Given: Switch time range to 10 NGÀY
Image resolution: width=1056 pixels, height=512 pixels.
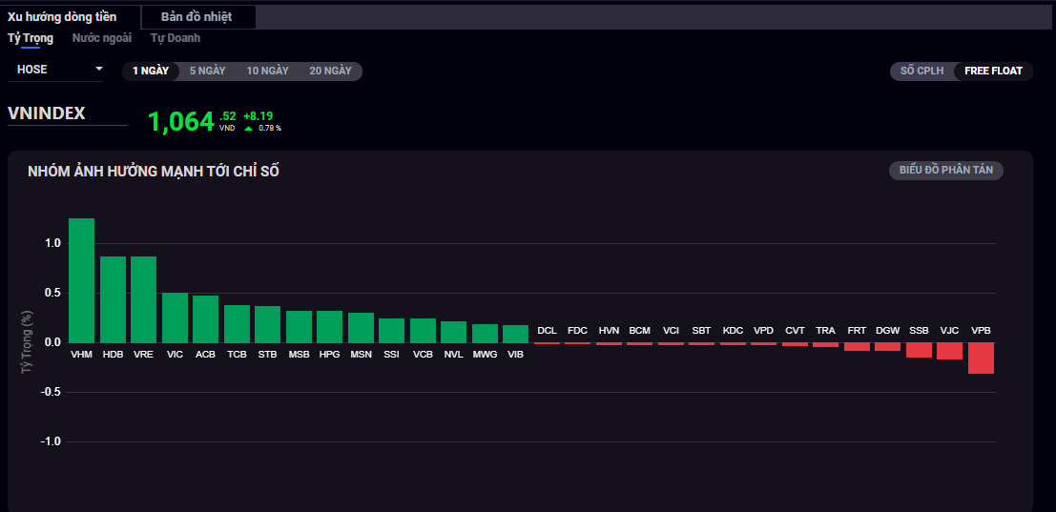Looking at the screenshot, I should click(x=267, y=71).
